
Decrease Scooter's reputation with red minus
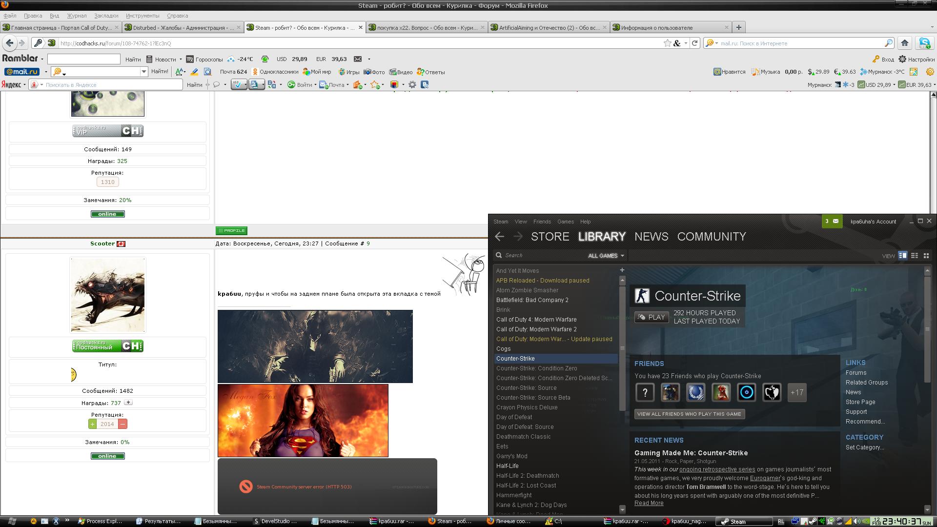(123, 424)
